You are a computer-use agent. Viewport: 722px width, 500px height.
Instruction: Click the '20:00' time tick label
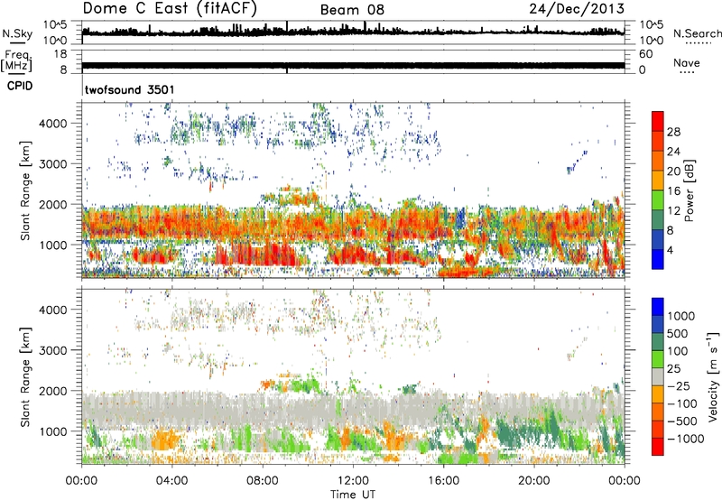533,481
